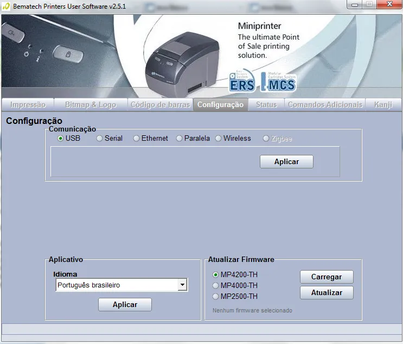Click the Atualizar firmware button
Viewport: 403px width, 344px height.
(327, 293)
